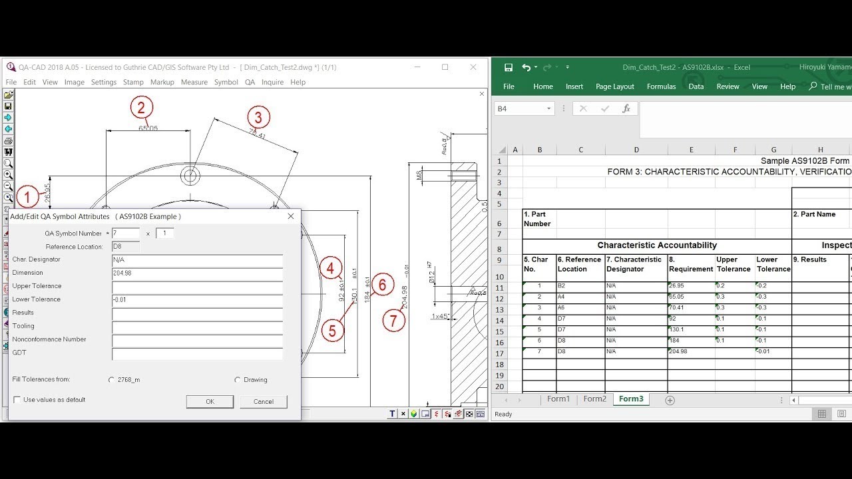Viewport: 852px width, 479px height.
Task: Switch to the Form2 sheet tab
Action: pos(595,399)
